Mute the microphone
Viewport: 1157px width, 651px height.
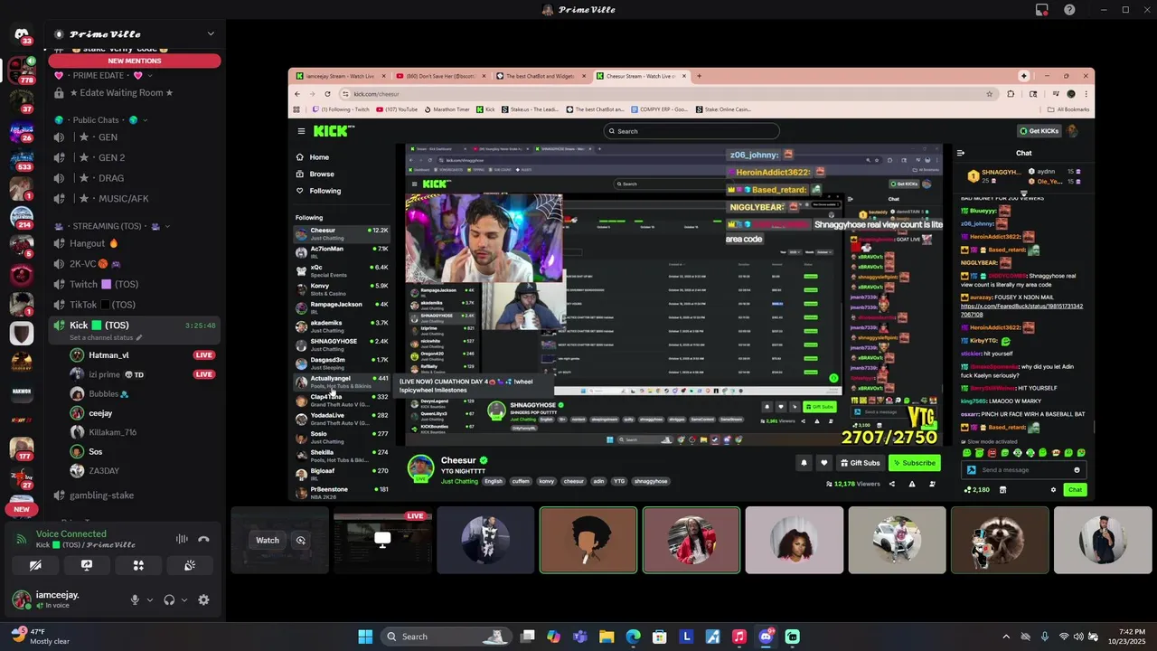tap(136, 599)
